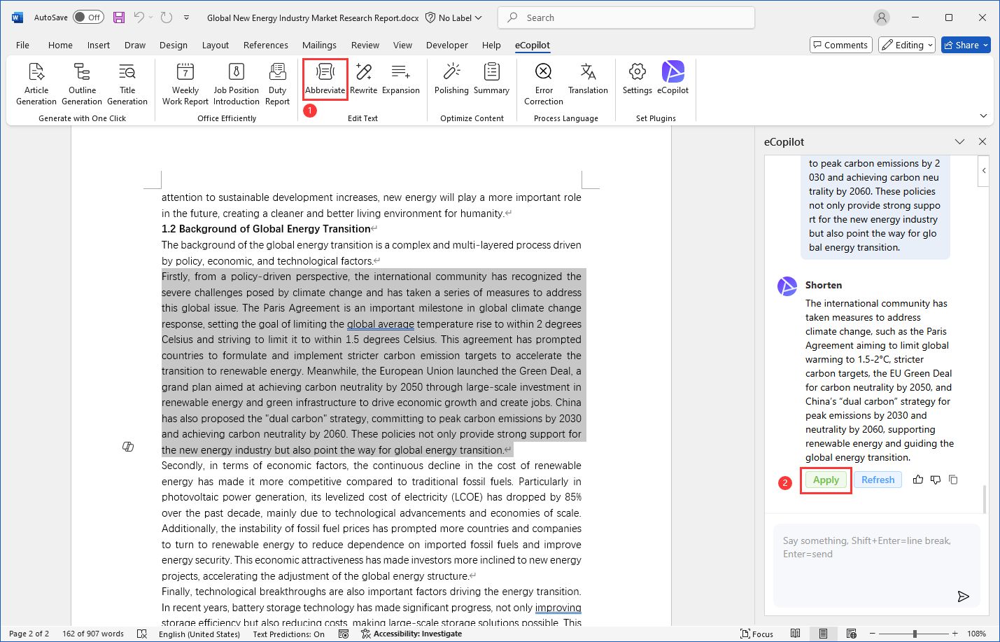Send message with the paper plane icon
Image resolution: width=1000 pixels, height=642 pixels.
click(963, 596)
